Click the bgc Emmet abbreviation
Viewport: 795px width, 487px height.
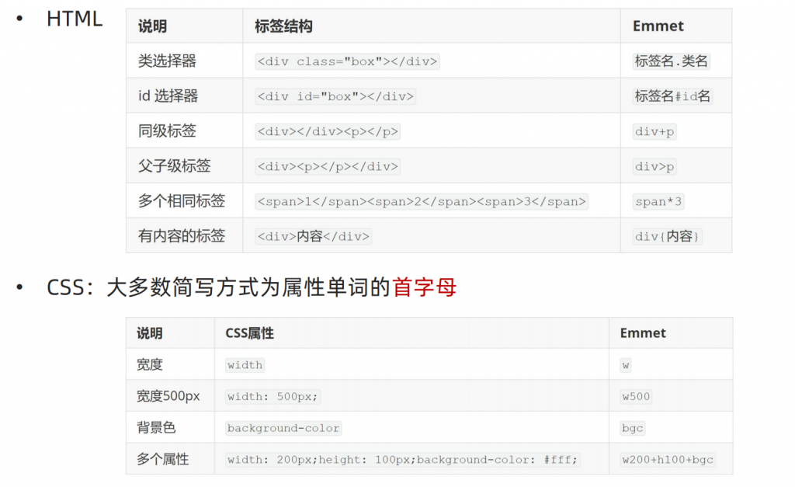click(x=632, y=428)
